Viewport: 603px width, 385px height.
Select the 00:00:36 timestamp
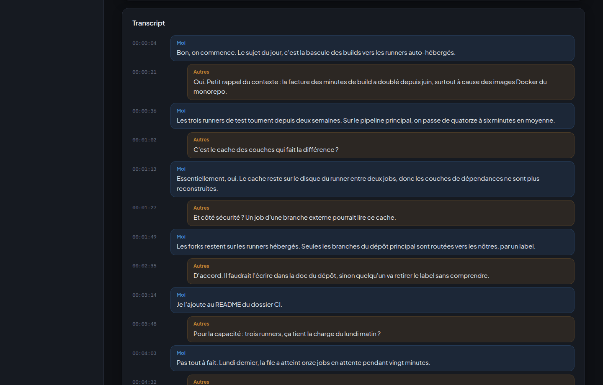coord(144,111)
